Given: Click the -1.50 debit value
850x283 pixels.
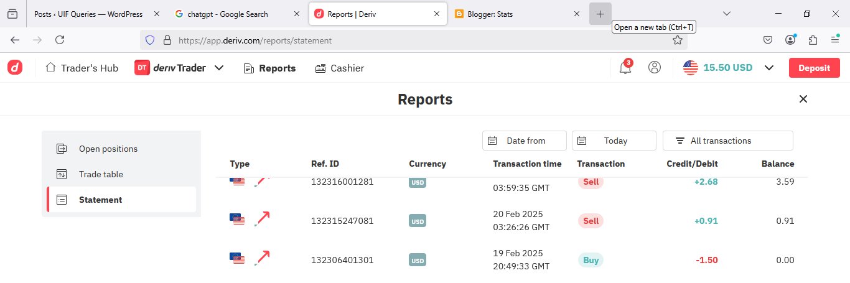Looking at the screenshot, I should (x=706, y=261).
